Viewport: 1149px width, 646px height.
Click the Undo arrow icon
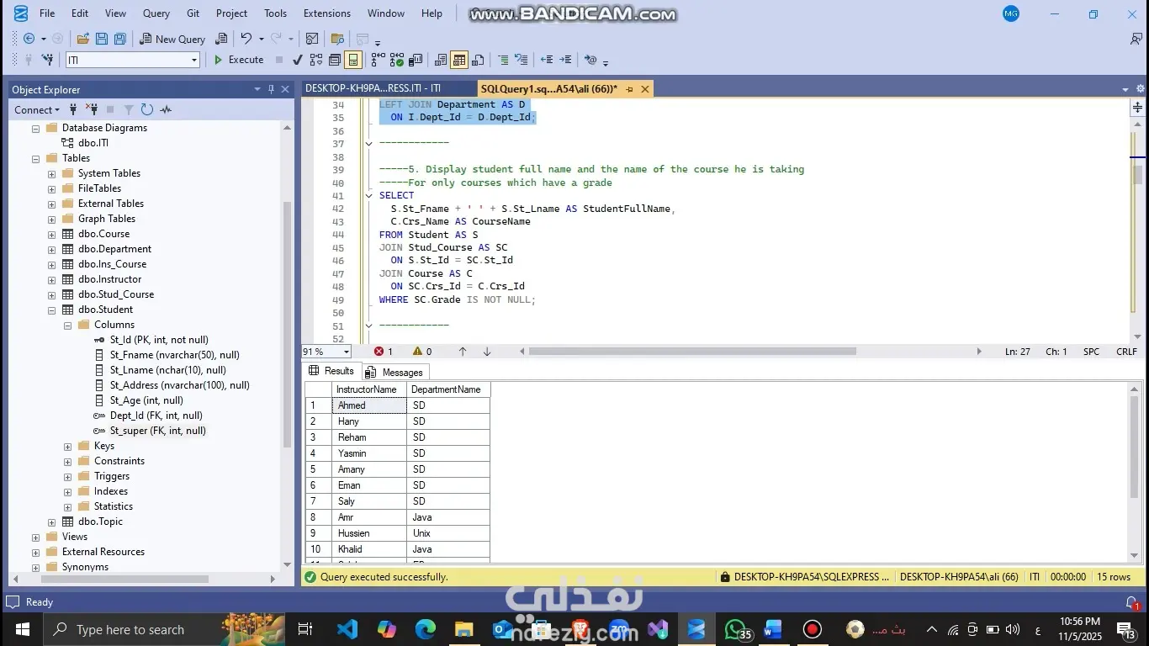click(246, 39)
